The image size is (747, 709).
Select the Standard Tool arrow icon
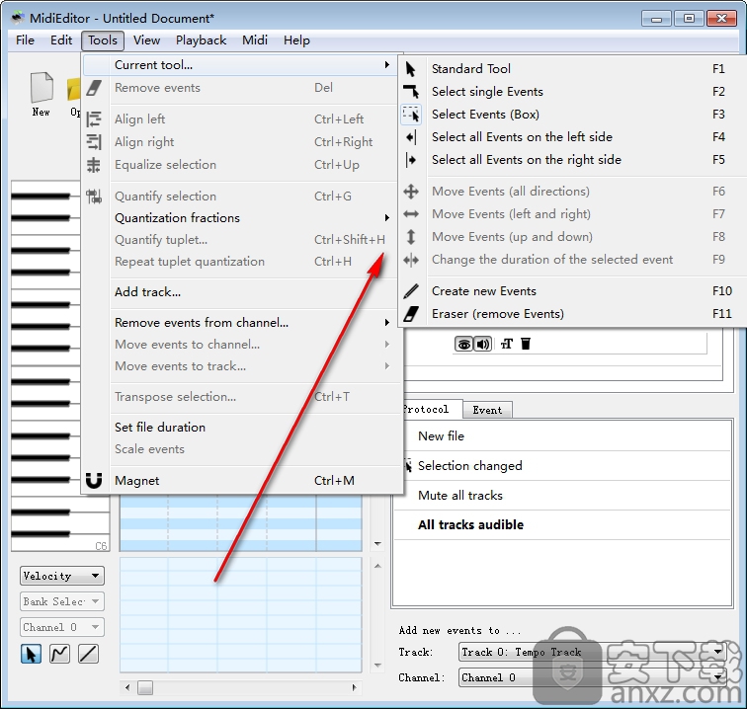point(410,69)
